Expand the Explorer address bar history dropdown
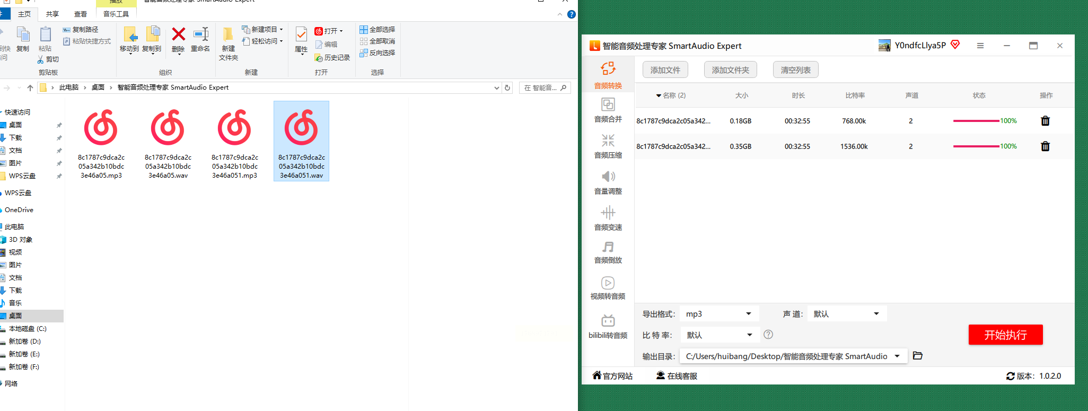 pos(496,88)
